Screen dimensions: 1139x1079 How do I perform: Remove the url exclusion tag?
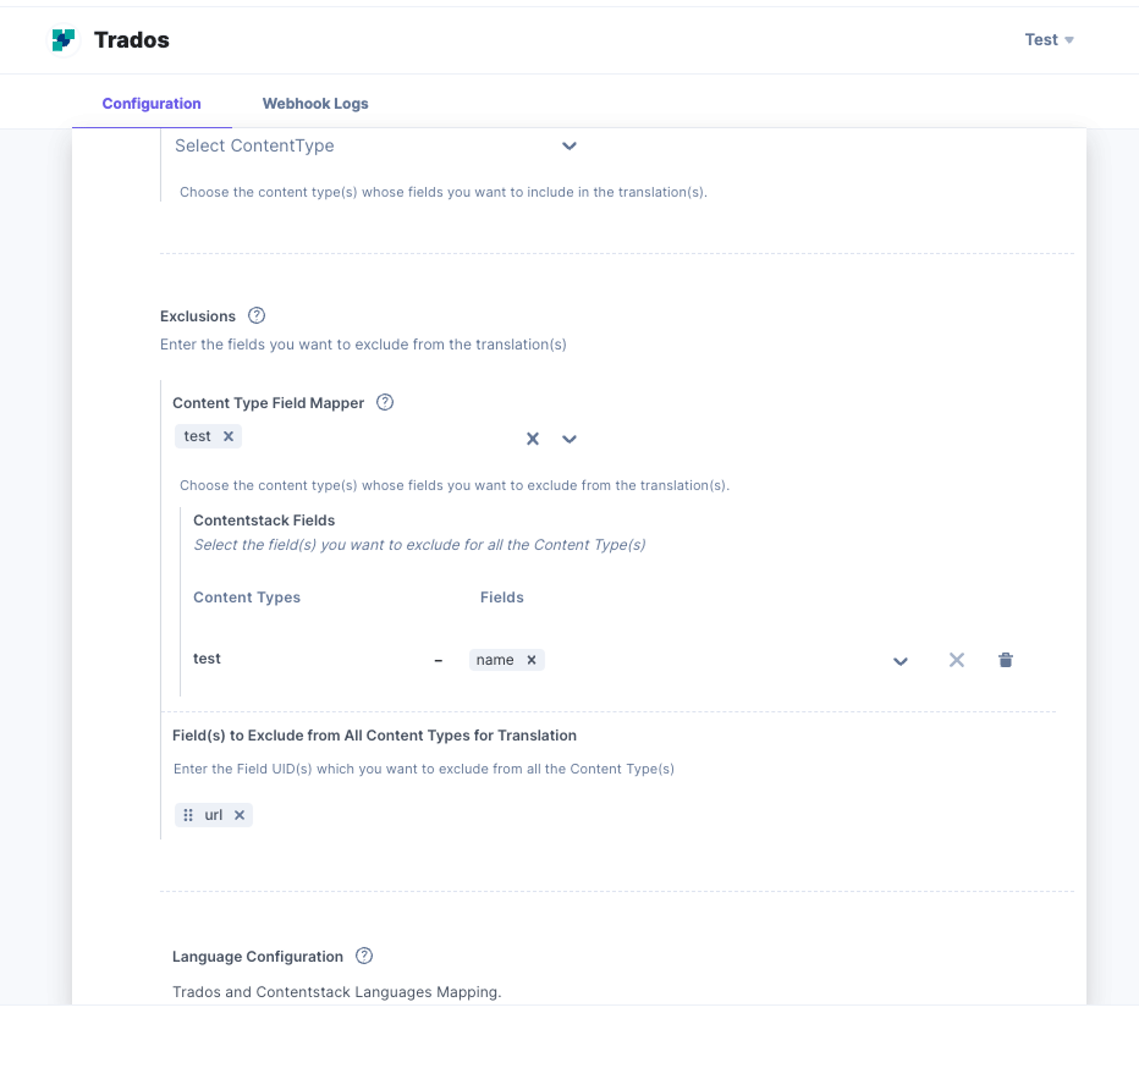click(239, 815)
